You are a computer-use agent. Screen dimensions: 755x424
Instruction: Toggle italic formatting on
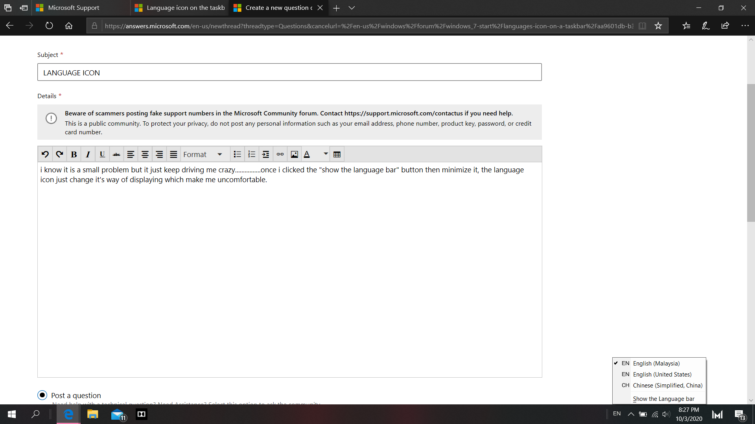coord(88,154)
